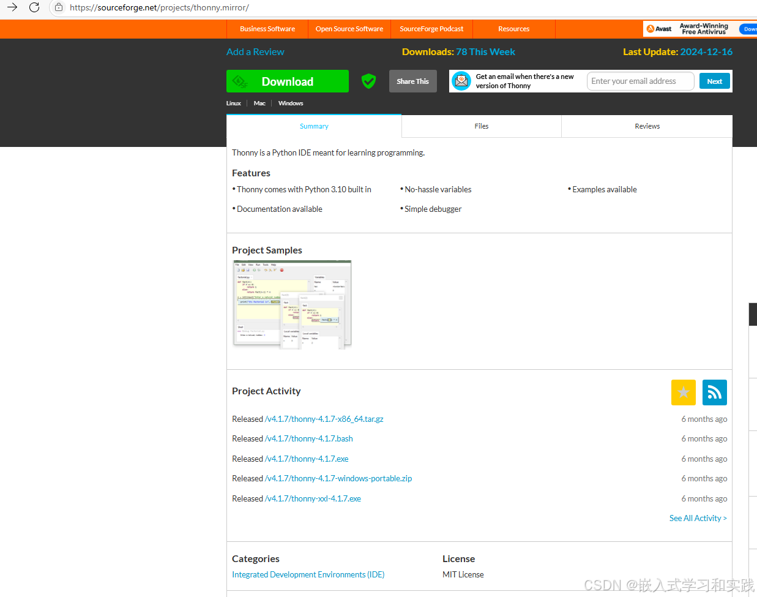
Task: Click 'Examples available' feature text
Action: point(605,190)
